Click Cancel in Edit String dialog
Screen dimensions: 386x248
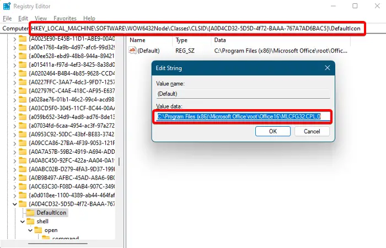click(x=312, y=131)
